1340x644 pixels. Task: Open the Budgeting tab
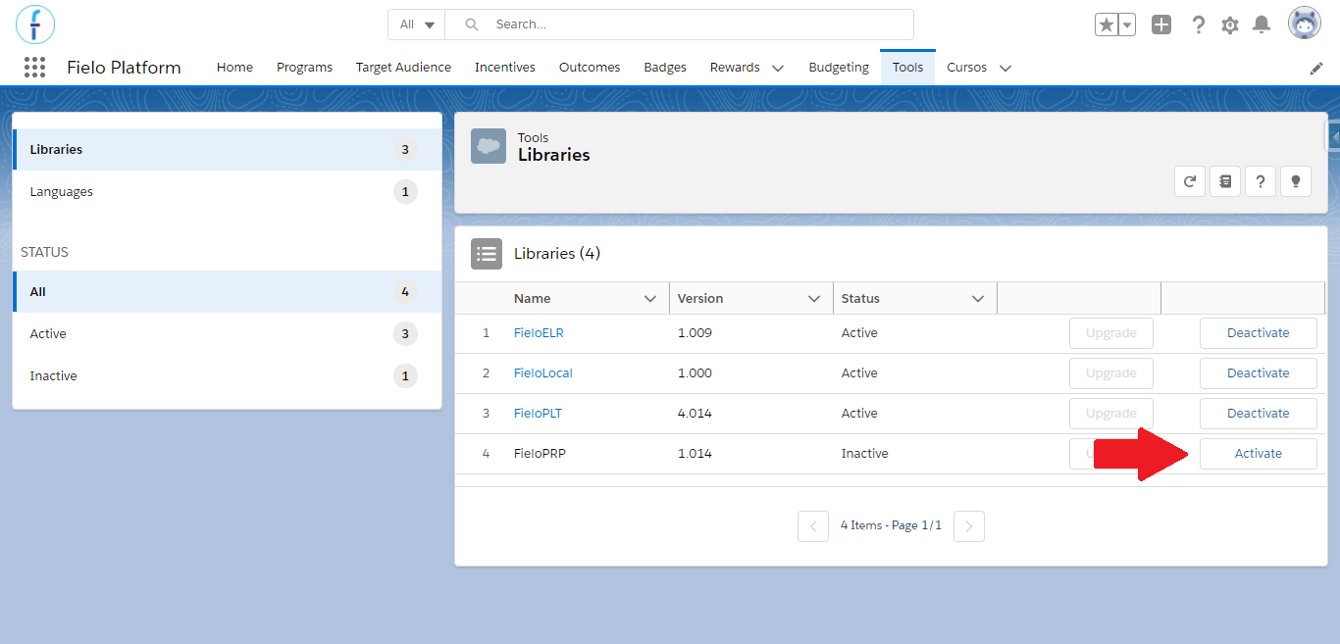839,68
